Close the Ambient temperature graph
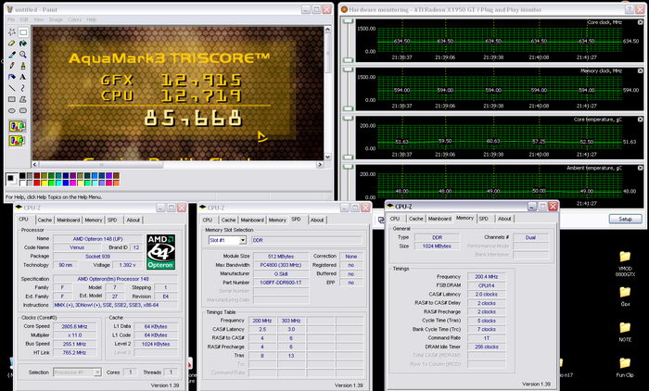Image resolution: width=649 pixels, height=391 pixels. 641,169
